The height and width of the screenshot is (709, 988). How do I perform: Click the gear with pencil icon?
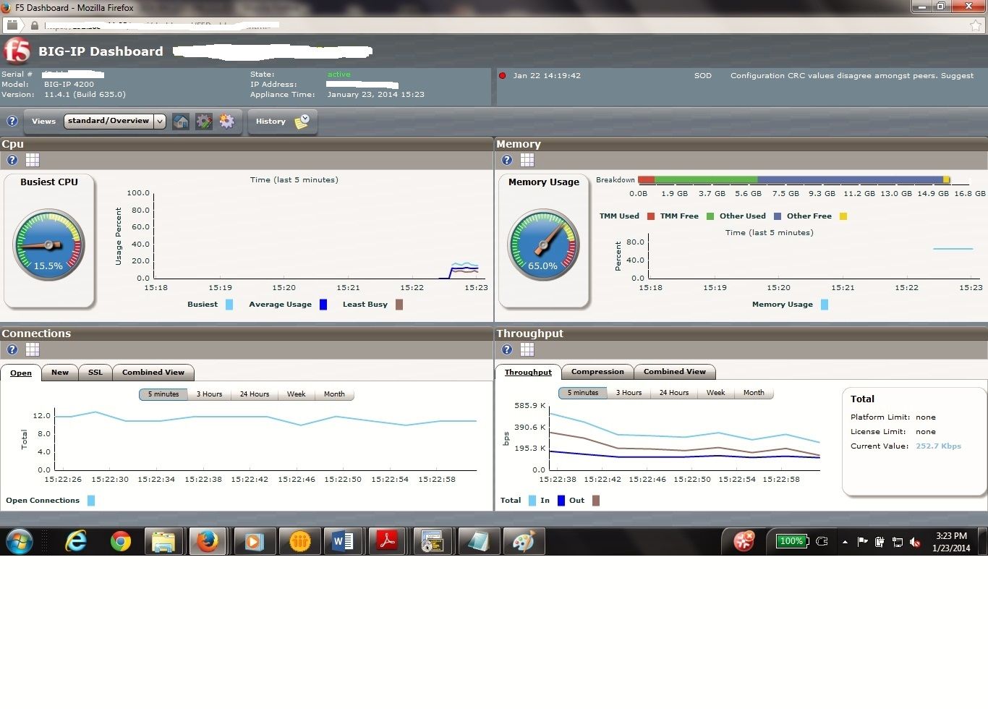[204, 121]
